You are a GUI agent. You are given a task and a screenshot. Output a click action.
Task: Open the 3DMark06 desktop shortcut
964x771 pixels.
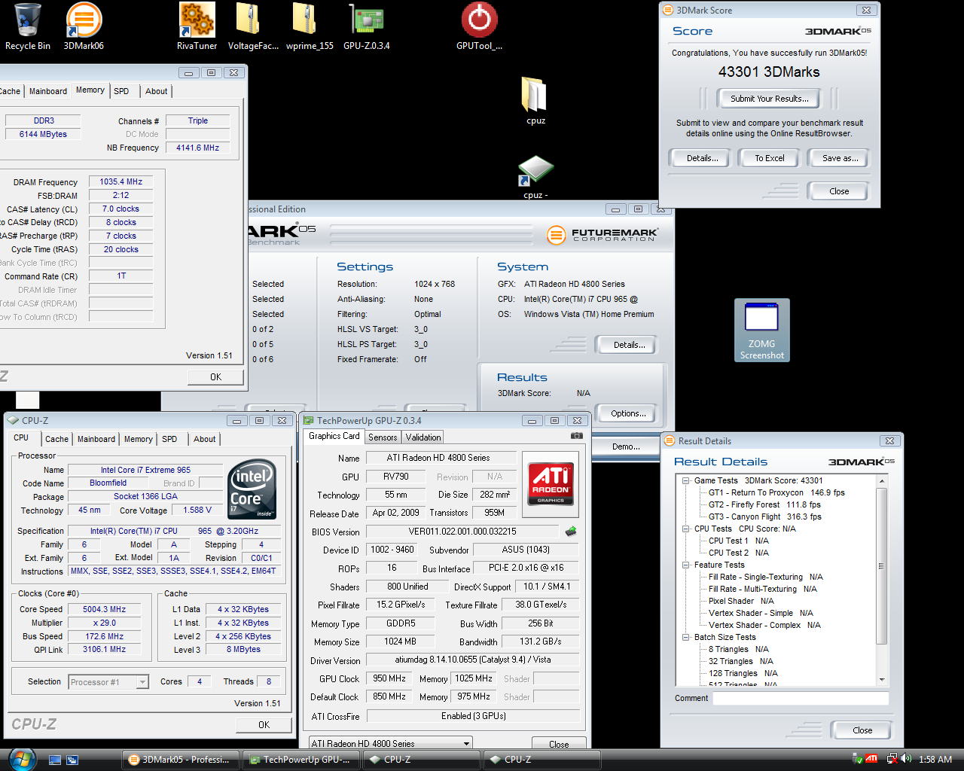84,26
